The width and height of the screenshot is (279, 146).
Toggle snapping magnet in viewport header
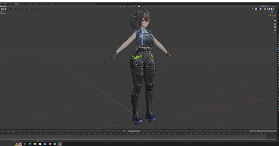click(x=135, y=6)
